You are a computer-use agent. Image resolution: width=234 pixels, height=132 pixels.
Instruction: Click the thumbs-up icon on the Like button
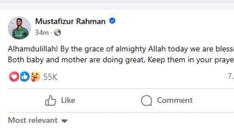click(x=51, y=101)
